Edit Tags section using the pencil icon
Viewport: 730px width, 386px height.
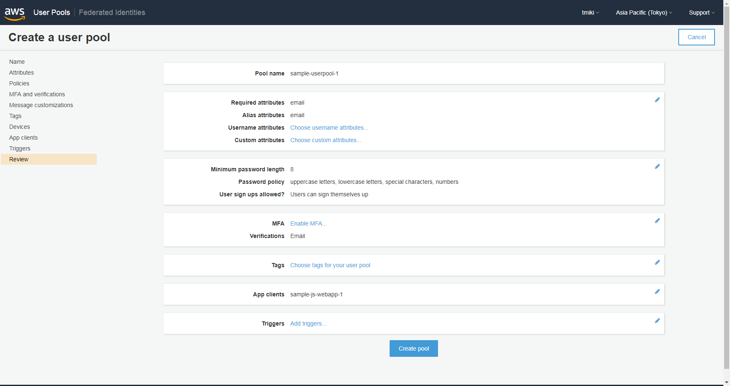tap(657, 262)
